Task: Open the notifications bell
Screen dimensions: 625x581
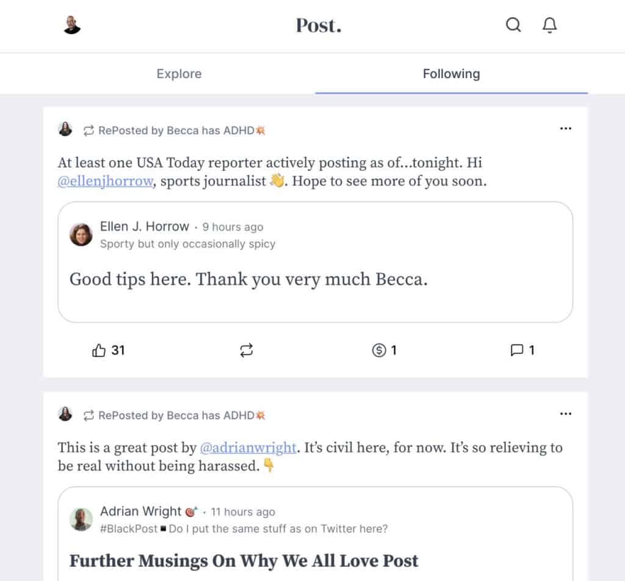Action: point(550,25)
